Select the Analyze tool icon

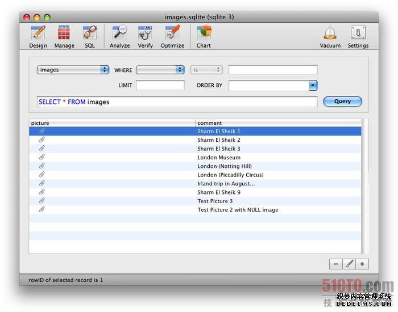(x=119, y=33)
